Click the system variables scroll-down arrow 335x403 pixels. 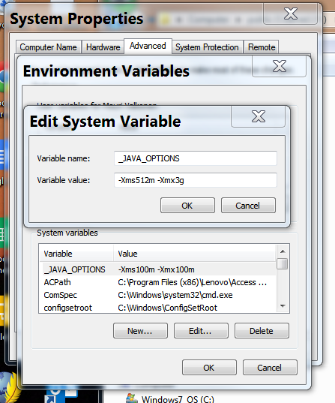coord(283,305)
